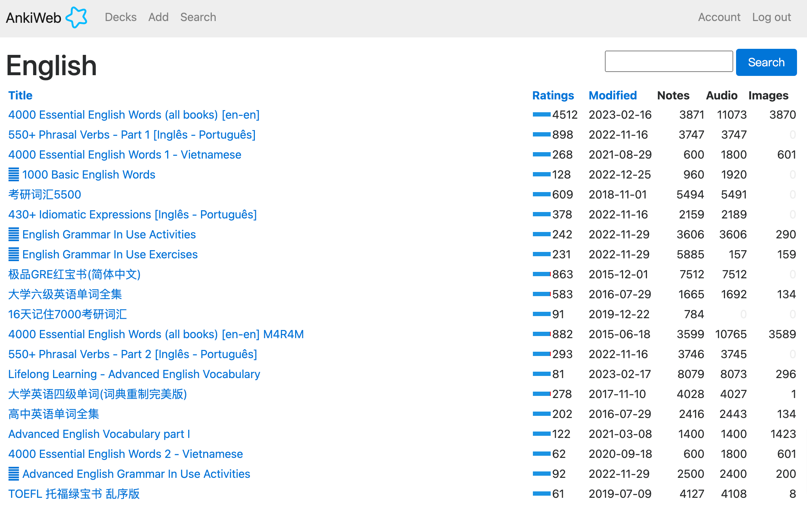Open Advanced English Grammar In Use Activities deck

click(x=136, y=474)
